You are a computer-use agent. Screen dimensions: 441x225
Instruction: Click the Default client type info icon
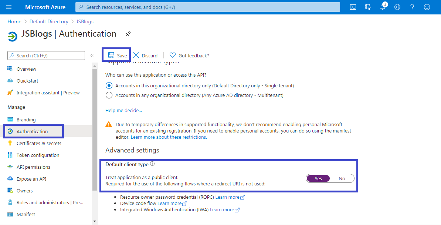pyautogui.click(x=152, y=164)
